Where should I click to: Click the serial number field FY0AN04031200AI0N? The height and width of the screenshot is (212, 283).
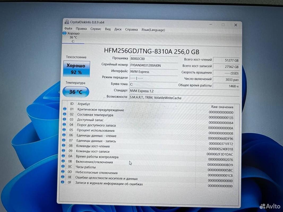pos(154,65)
